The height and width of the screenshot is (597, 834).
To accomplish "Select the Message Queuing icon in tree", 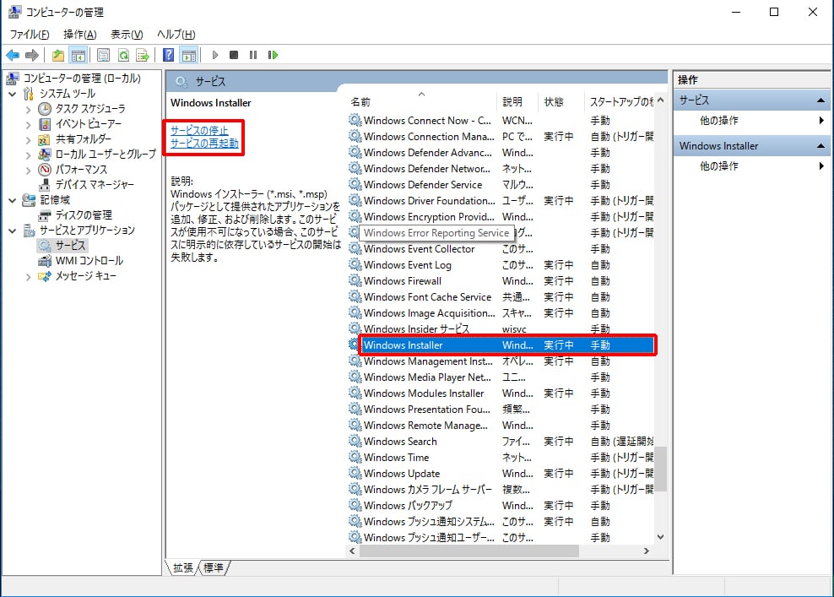I will click(x=45, y=276).
